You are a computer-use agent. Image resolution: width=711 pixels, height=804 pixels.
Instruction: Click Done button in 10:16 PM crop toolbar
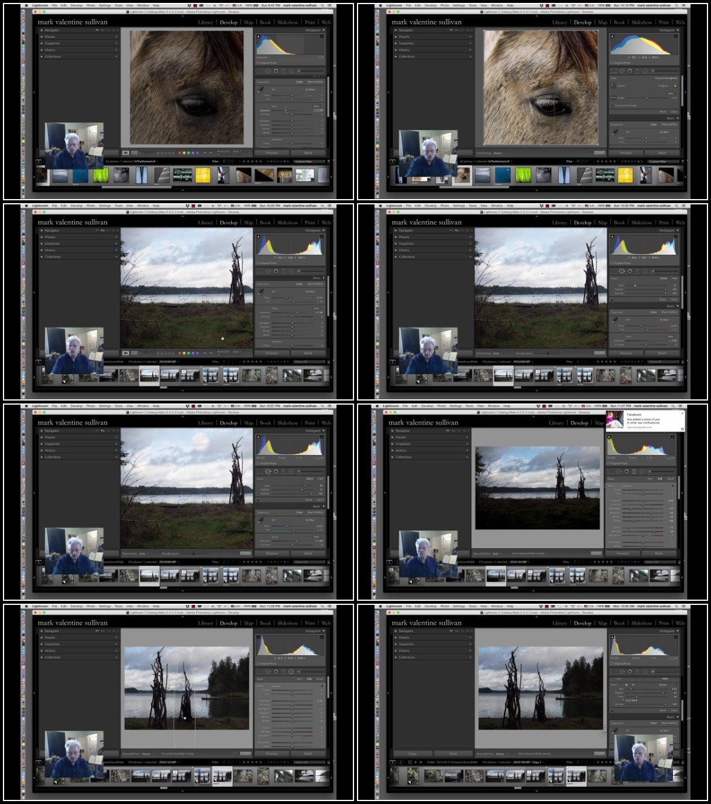pos(599,153)
